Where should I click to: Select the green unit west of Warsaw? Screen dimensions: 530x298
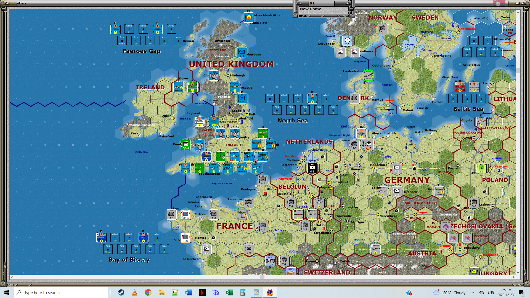click(481, 168)
